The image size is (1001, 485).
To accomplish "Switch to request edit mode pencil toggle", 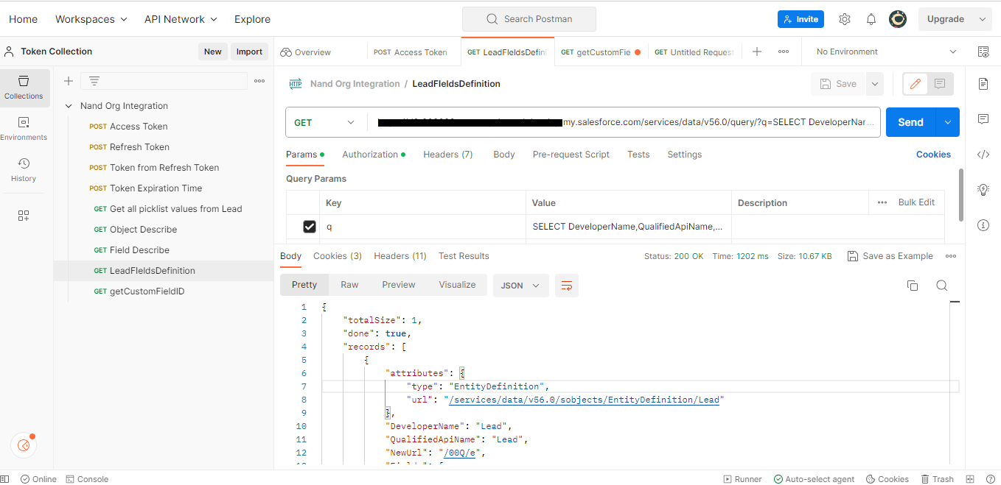I will pyautogui.click(x=915, y=84).
